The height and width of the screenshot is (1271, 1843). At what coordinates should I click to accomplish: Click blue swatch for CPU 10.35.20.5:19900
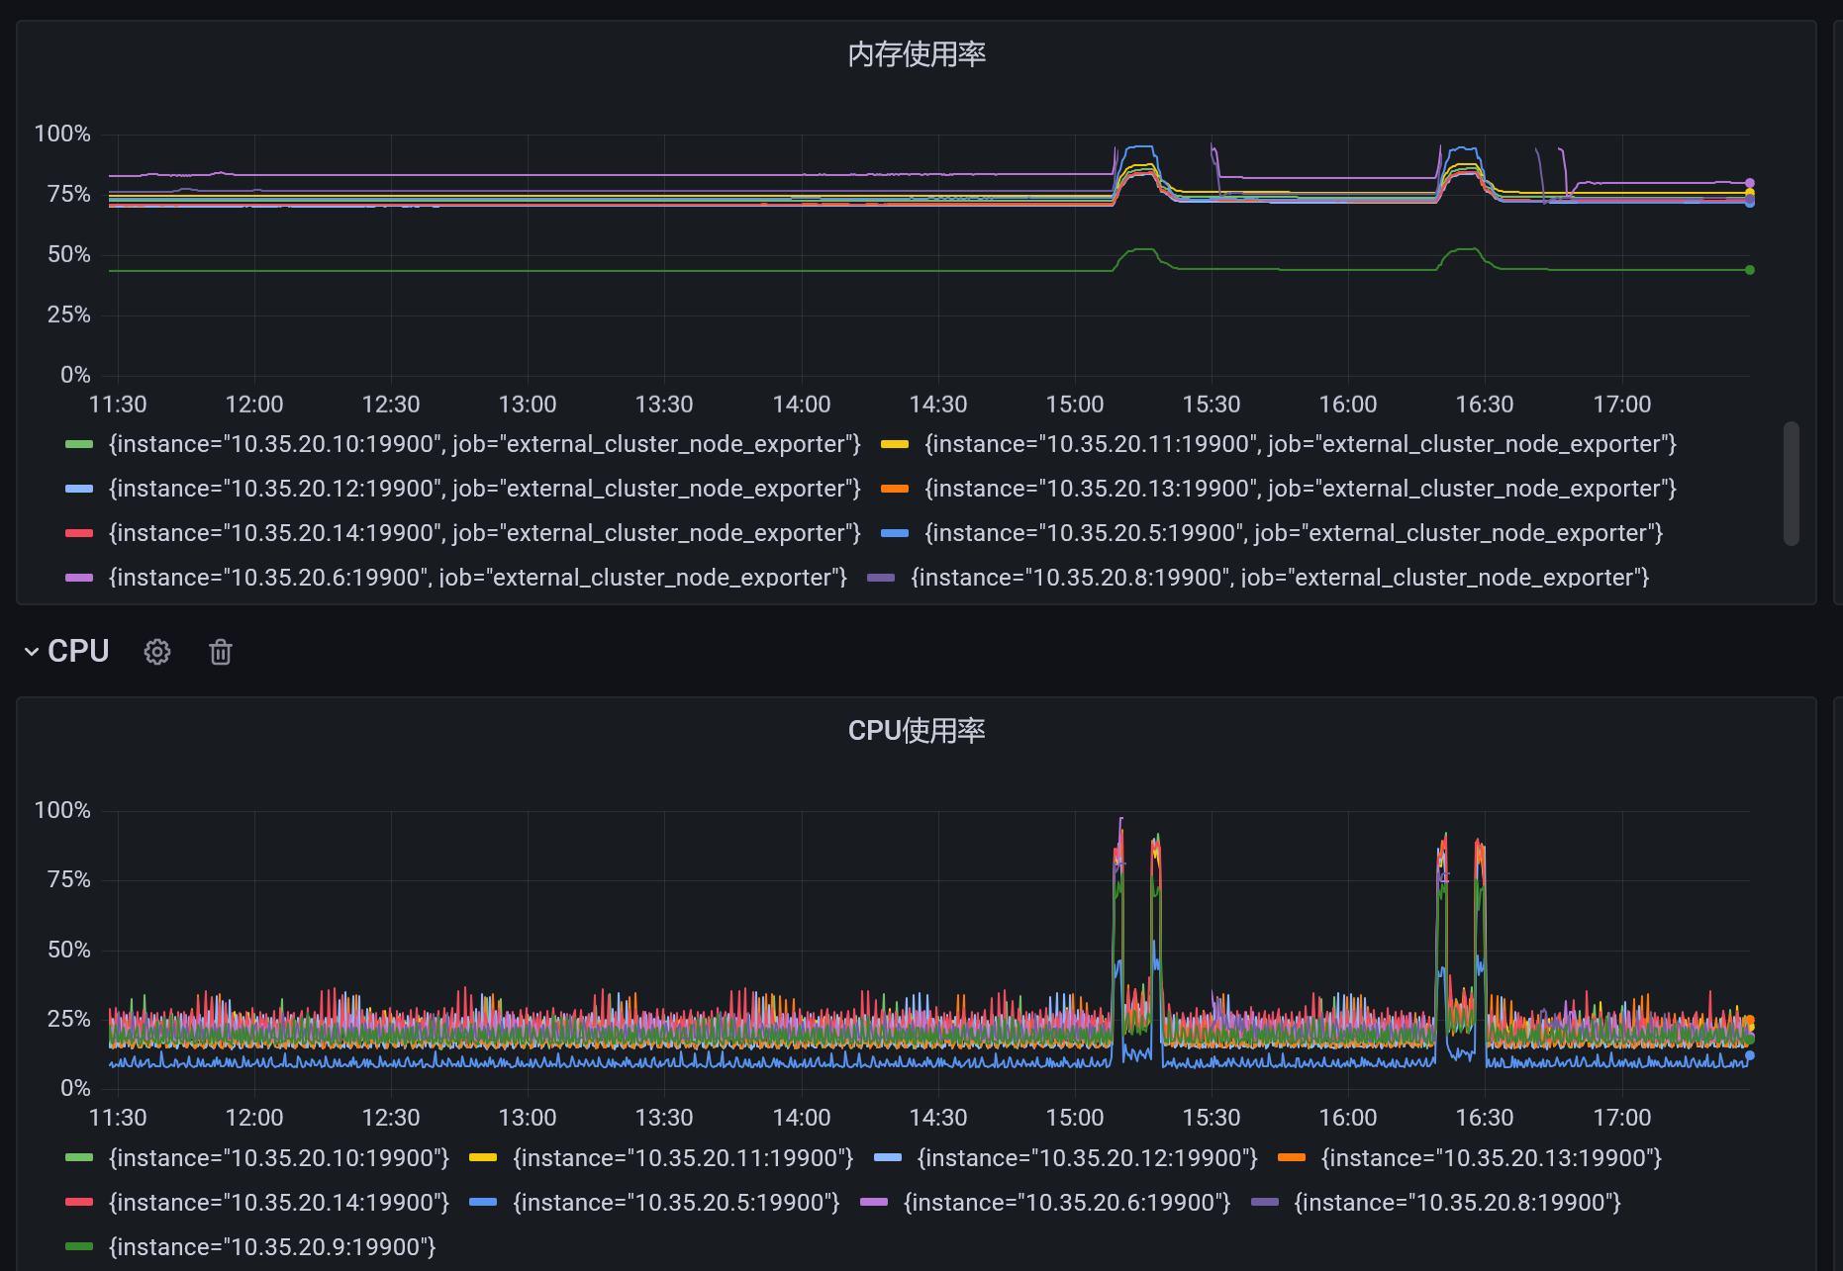[x=483, y=1203]
